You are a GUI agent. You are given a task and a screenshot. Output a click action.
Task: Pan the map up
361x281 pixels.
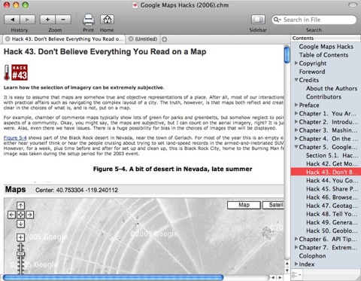click(20, 206)
